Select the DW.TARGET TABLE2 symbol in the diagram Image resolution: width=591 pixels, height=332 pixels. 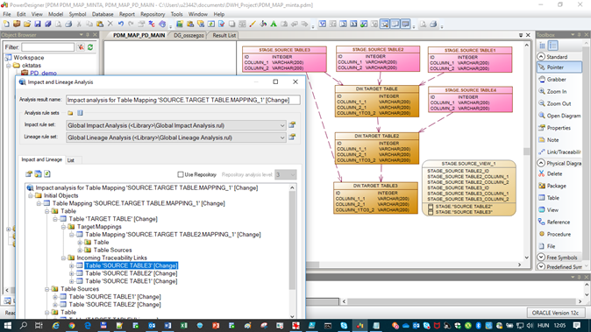[376, 148]
